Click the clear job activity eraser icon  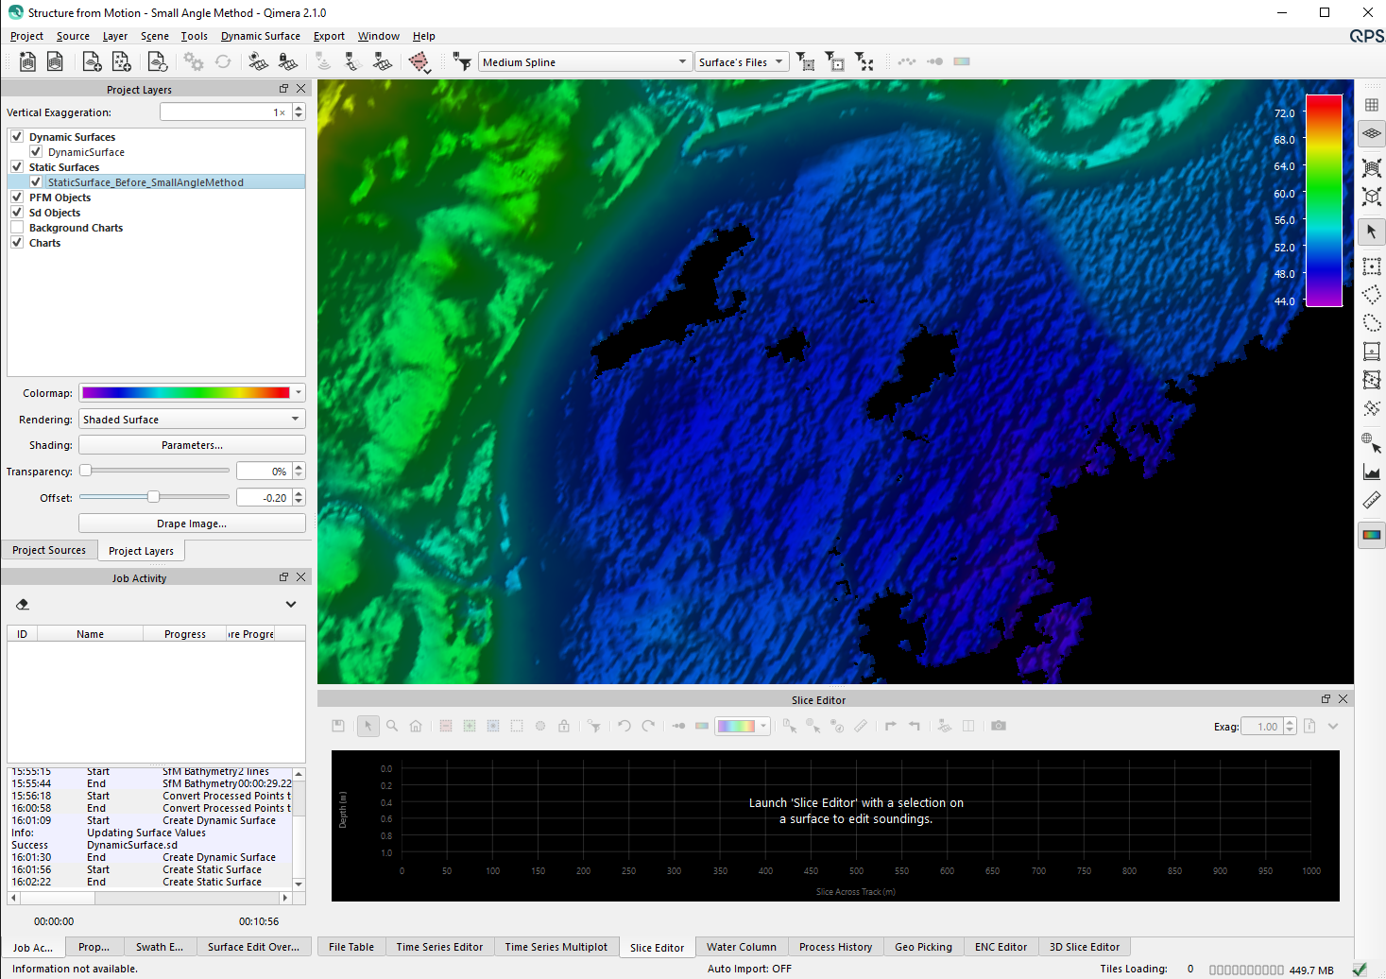click(x=23, y=604)
